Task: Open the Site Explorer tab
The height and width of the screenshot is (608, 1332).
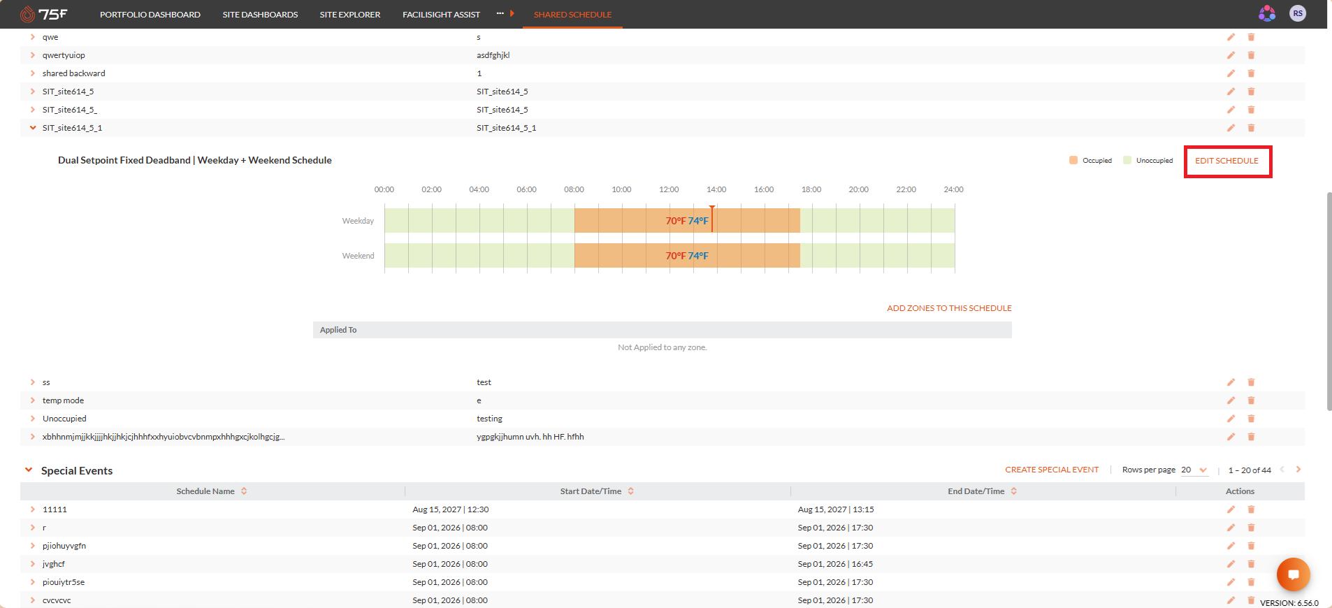Action: tap(350, 15)
